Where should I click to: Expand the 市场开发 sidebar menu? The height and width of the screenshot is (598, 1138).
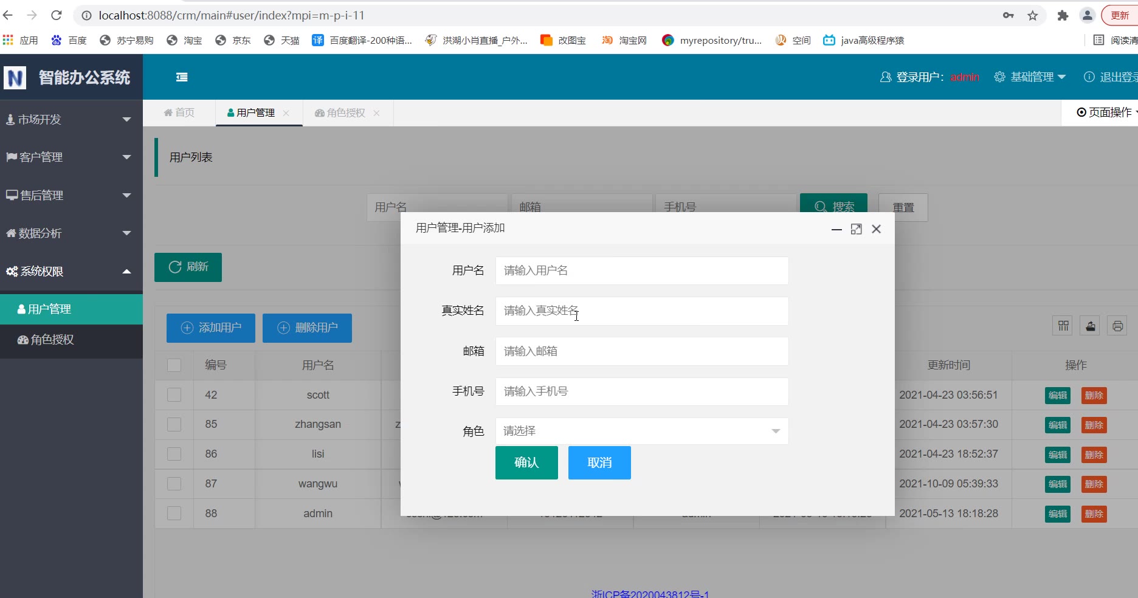71,120
